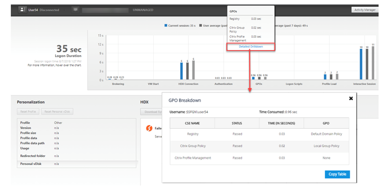Click the None GPO cell
The width and height of the screenshot is (383, 188).
(x=326, y=158)
